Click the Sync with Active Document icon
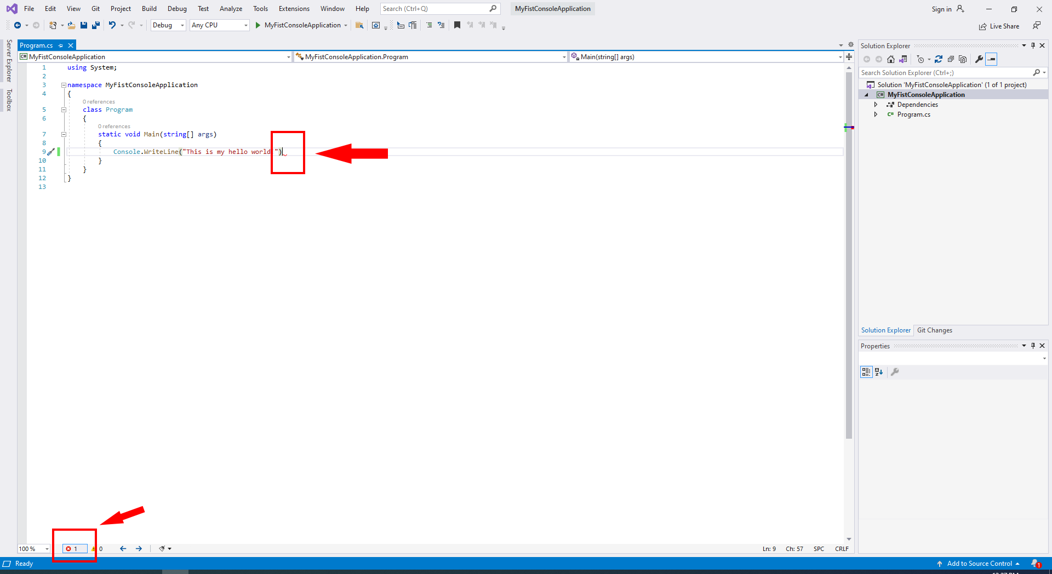1052x574 pixels. [x=939, y=59]
